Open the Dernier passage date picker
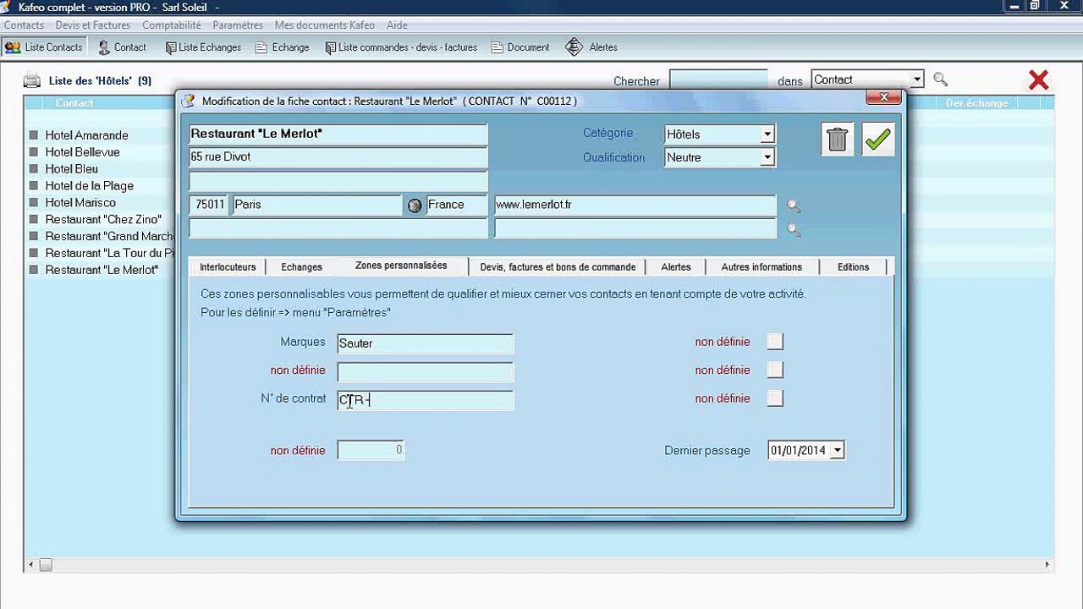Screen dimensions: 1083x609 click(x=837, y=451)
